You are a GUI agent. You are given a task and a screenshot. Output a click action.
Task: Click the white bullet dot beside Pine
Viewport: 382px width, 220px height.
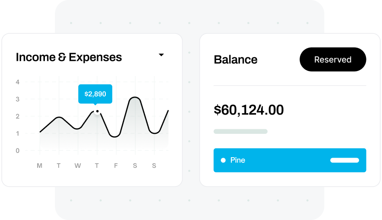[223, 160]
